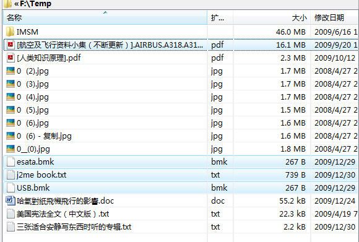Screen dimensions: 359x242
Task: Click the 1.8 MB size cell
Action: 293,149
